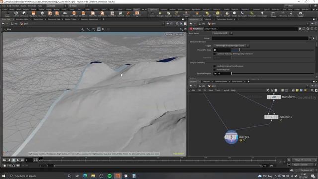The width and height of the screenshot is (318, 179).
Task: Enable Continue Reducing Within Quality Tolerance checkbox
Action: tap(214, 54)
